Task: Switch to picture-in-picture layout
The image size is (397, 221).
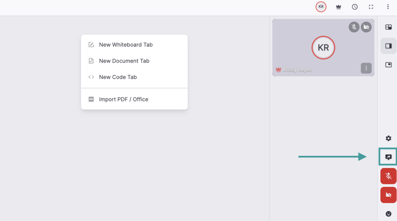Action: pos(388,65)
